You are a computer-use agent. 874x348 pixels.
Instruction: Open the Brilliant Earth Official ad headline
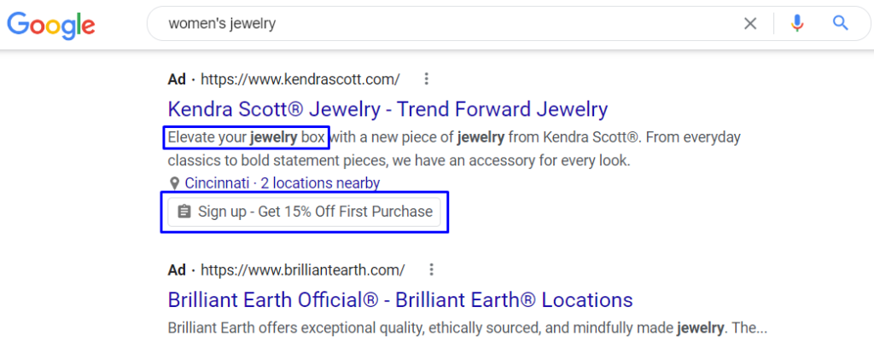(400, 300)
